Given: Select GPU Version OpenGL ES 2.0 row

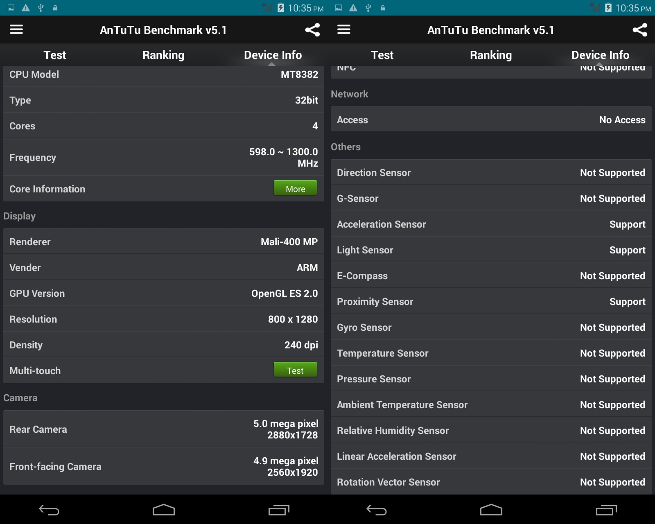Looking at the screenshot, I should pyautogui.click(x=164, y=293).
